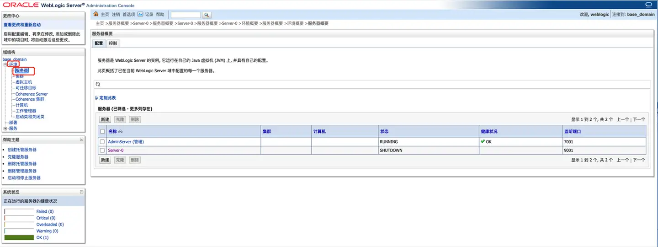This screenshot has height=247, width=658.
Task: Click the home icon next to 主页
Action: pos(96,14)
